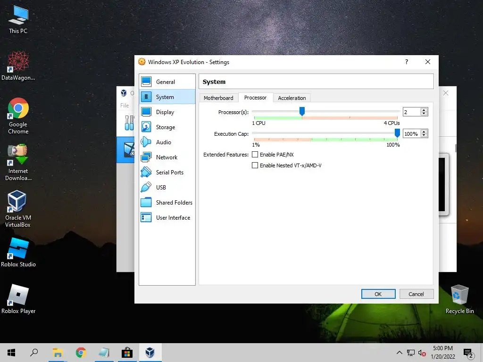Image resolution: width=483 pixels, height=362 pixels.
Task: Click the muted volume tray icon
Action: click(x=422, y=353)
